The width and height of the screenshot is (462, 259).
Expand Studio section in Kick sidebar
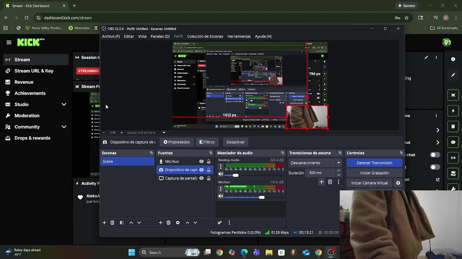pos(64,104)
